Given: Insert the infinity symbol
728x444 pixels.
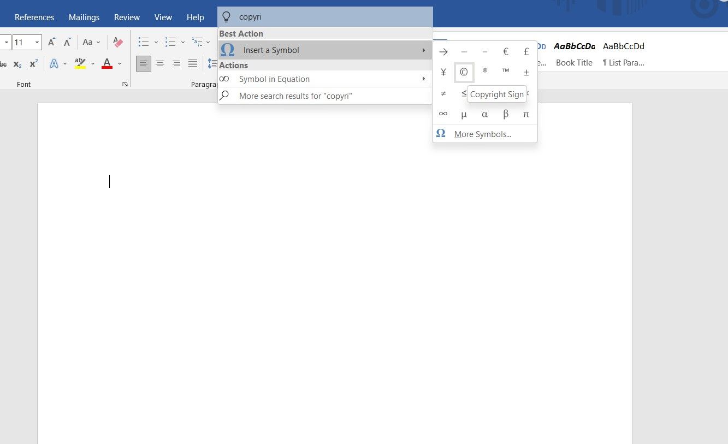Looking at the screenshot, I should 443,114.
